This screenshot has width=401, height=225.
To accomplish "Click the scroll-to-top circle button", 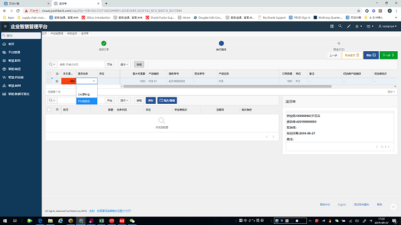I will (x=393, y=207).
